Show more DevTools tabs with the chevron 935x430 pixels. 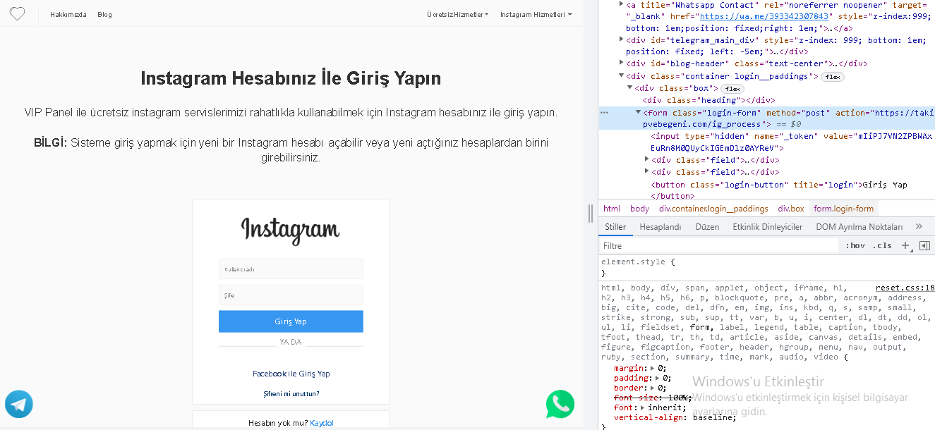(x=919, y=227)
